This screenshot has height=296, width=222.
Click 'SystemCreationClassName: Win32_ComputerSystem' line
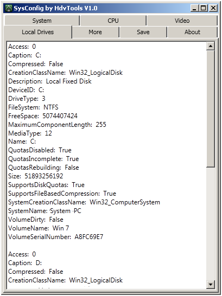[x=84, y=202]
